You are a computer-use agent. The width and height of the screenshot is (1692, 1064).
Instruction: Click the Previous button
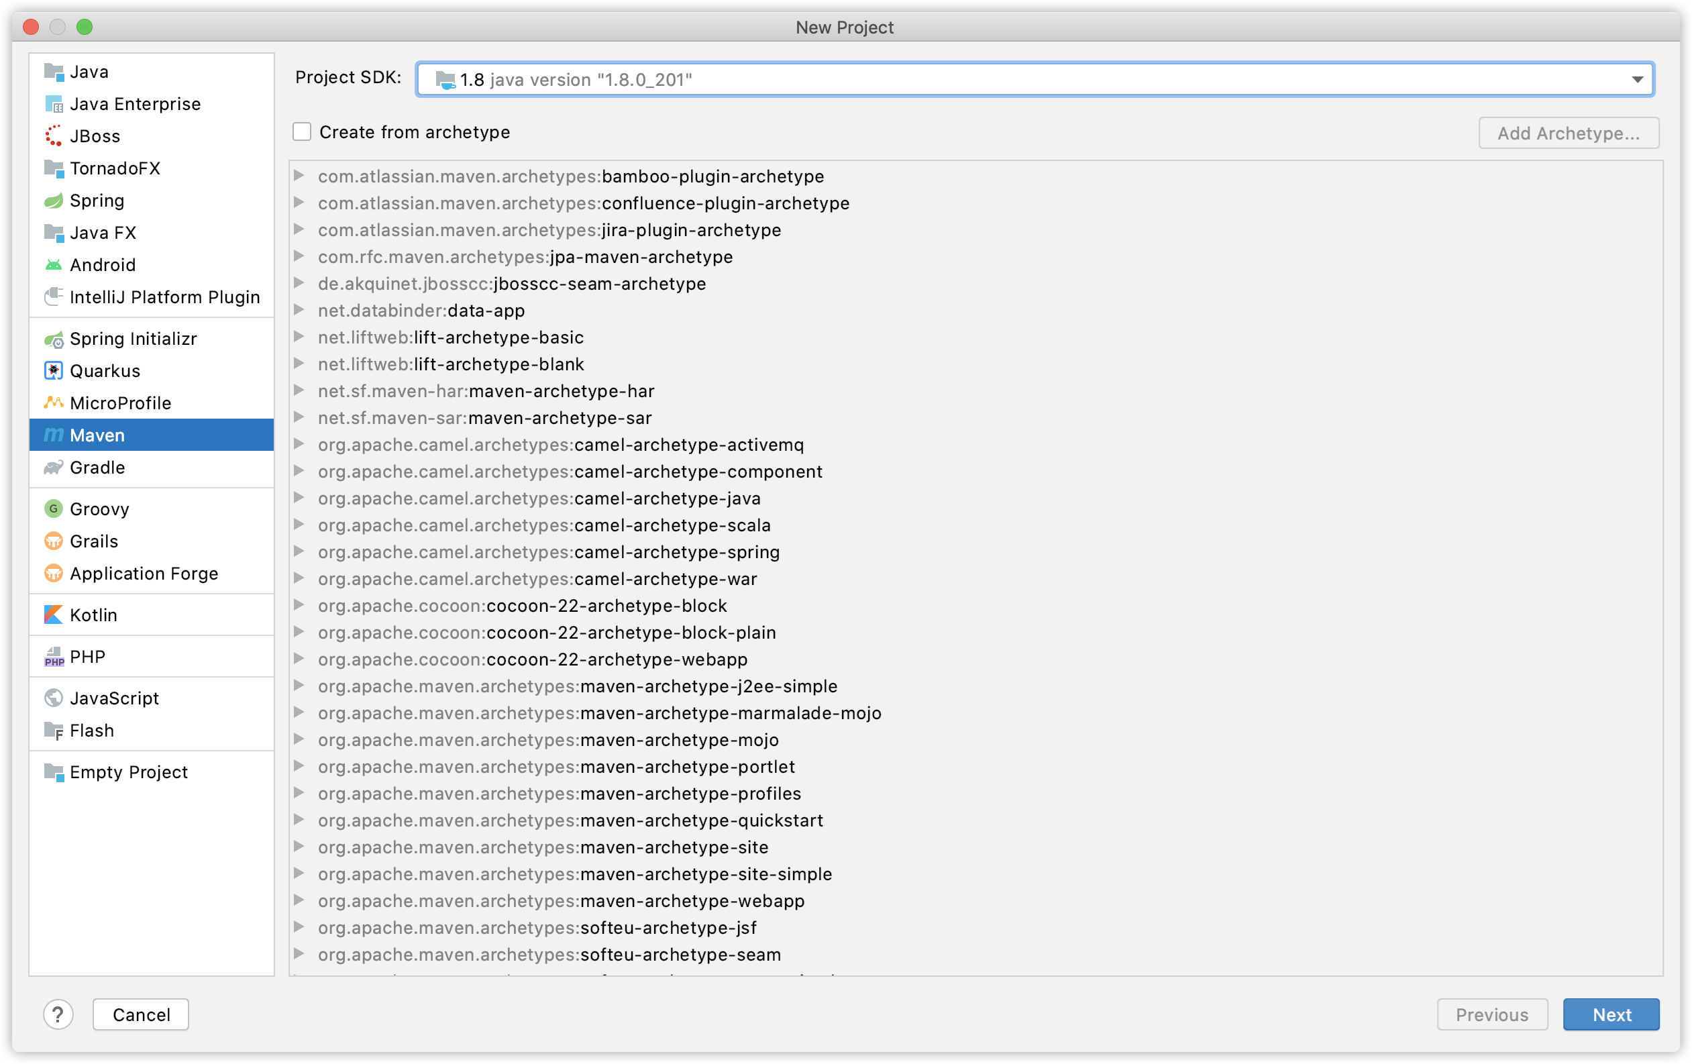(x=1492, y=1015)
